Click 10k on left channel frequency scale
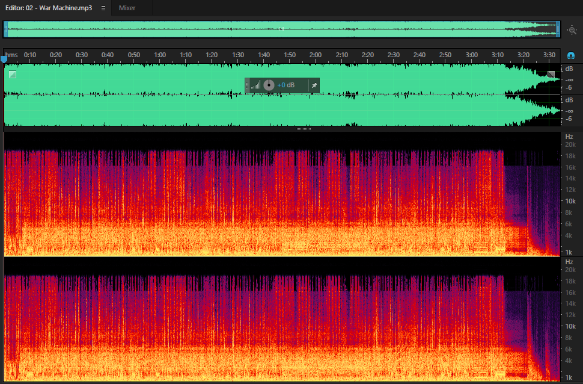The image size is (583, 384). 570,201
